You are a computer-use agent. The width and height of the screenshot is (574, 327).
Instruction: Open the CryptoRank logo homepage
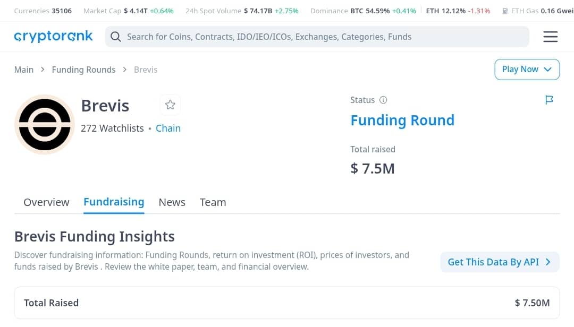54,37
